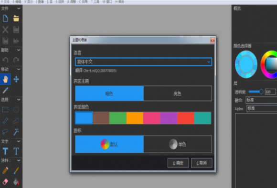
Task: Choose the 默认 colored icons option
Action: point(109,144)
